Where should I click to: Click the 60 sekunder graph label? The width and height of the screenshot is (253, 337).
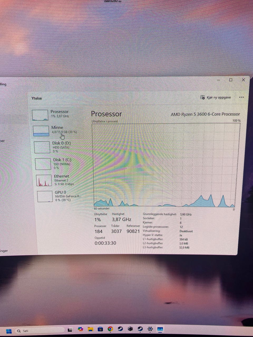[x=102, y=209]
